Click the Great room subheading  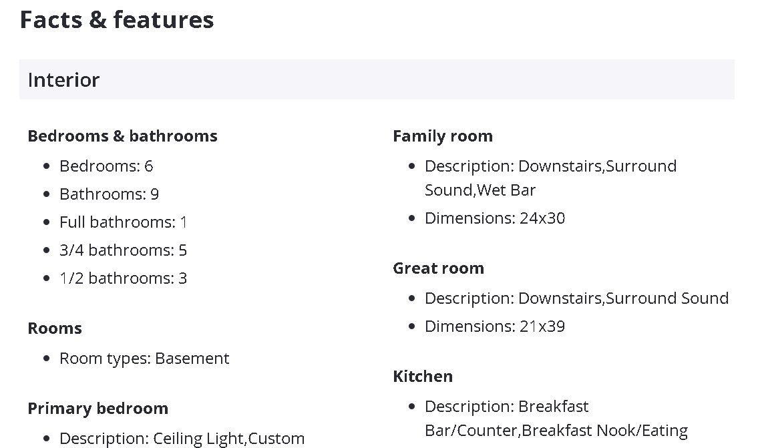tap(438, 268)
